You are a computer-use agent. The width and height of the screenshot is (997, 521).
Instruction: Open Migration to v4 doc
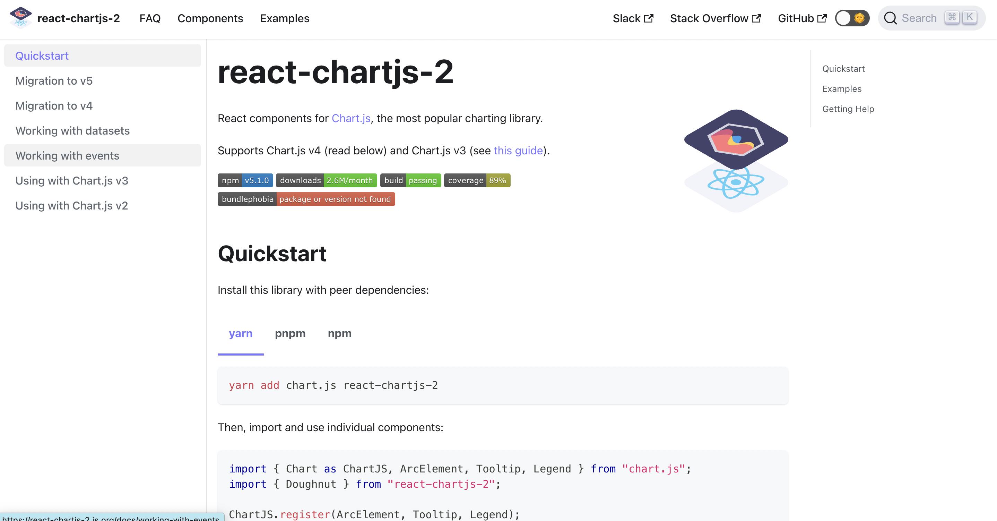point(102,106)
